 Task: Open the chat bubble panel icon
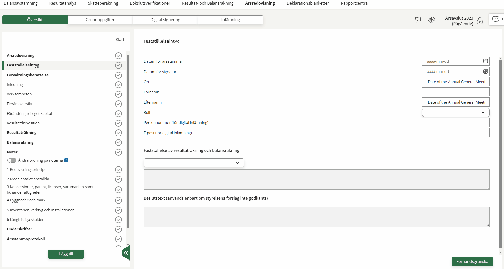tap(495, 19)
